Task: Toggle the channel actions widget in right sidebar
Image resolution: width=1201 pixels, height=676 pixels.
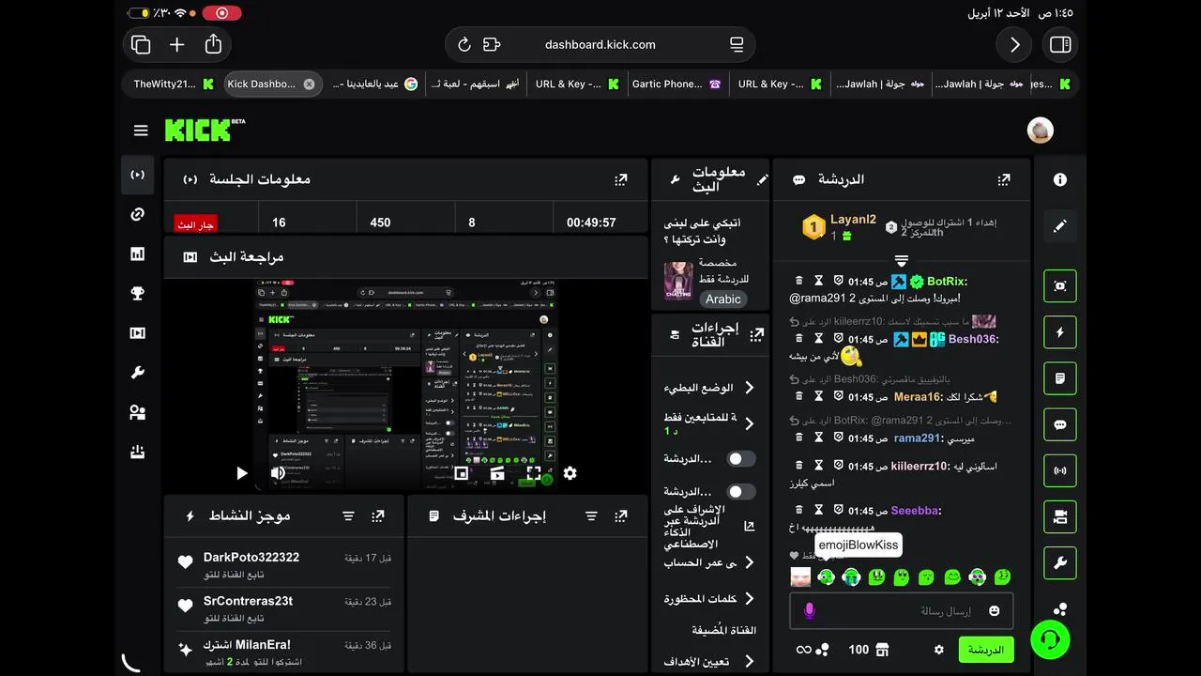Action: click(1060, 516)
